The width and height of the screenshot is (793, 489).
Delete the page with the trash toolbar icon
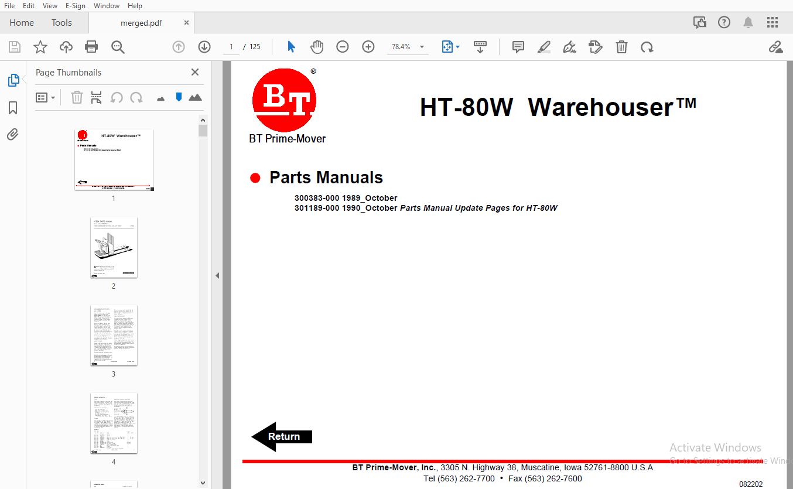click(x=621, y=47)
